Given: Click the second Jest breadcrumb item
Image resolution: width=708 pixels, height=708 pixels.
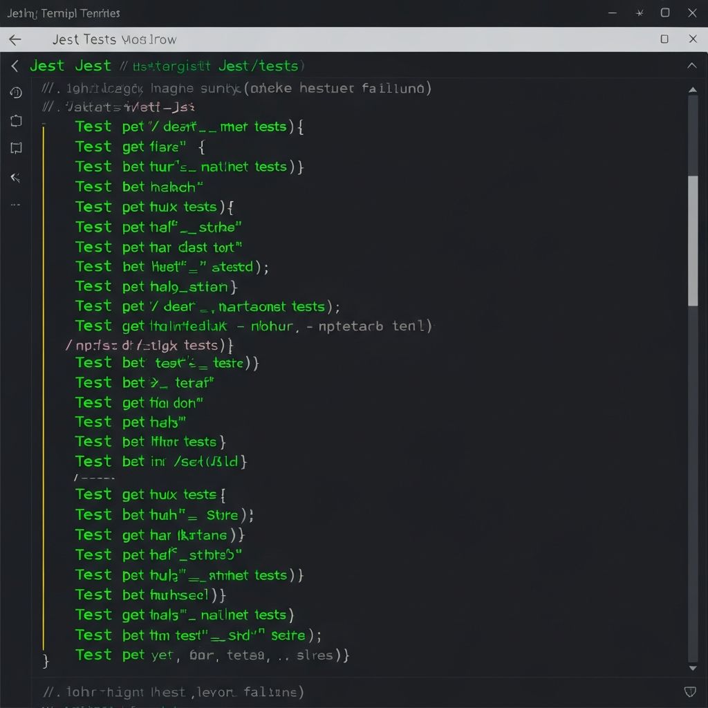Looking at the screenshot, I should [x=93, y=66].
